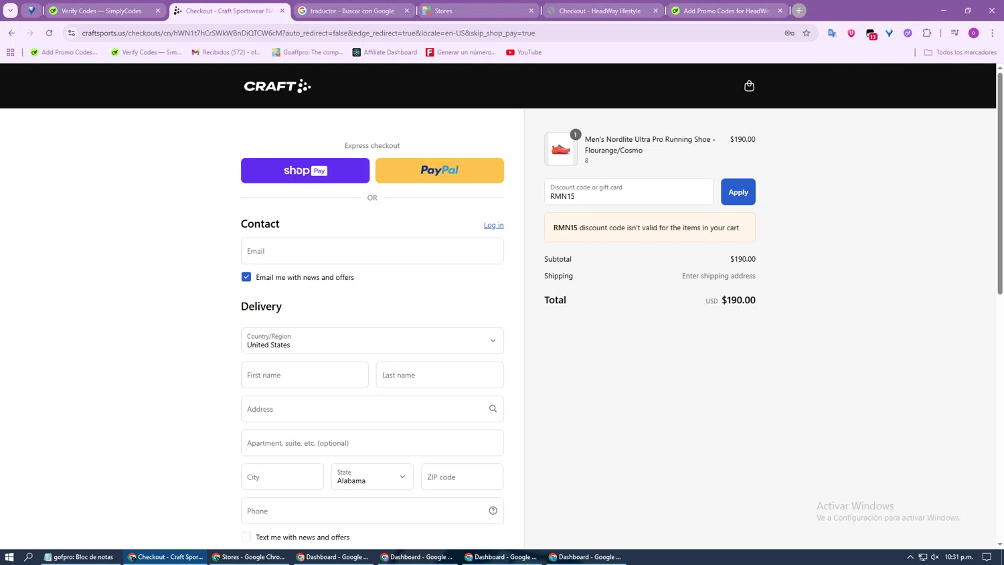Focus the ZIP code field
Viewport: 1004px width, 565px height.
pos(462,477)
